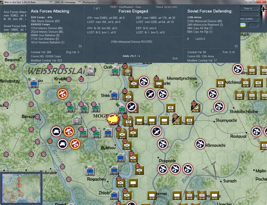Expand the Axis attacking forces details
The image size is (267, 205).
pos(80,46)
